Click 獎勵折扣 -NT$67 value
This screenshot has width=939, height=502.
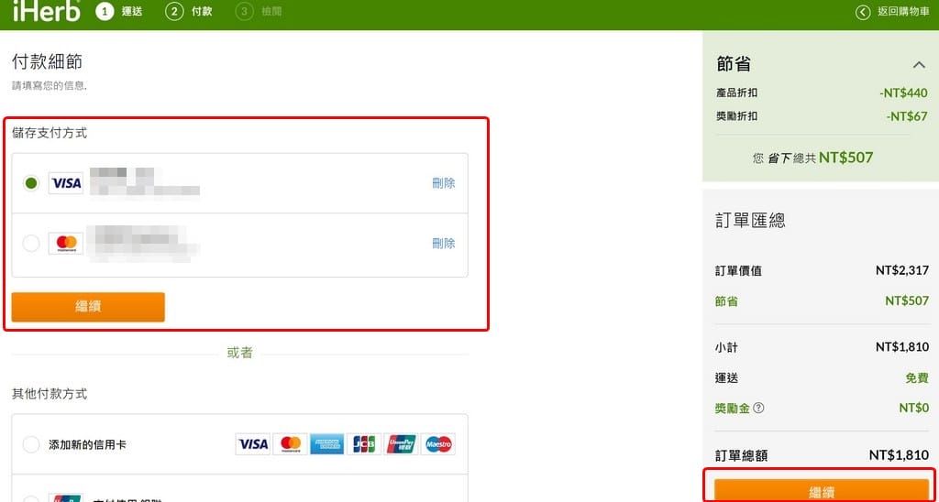tap(907, 116)
